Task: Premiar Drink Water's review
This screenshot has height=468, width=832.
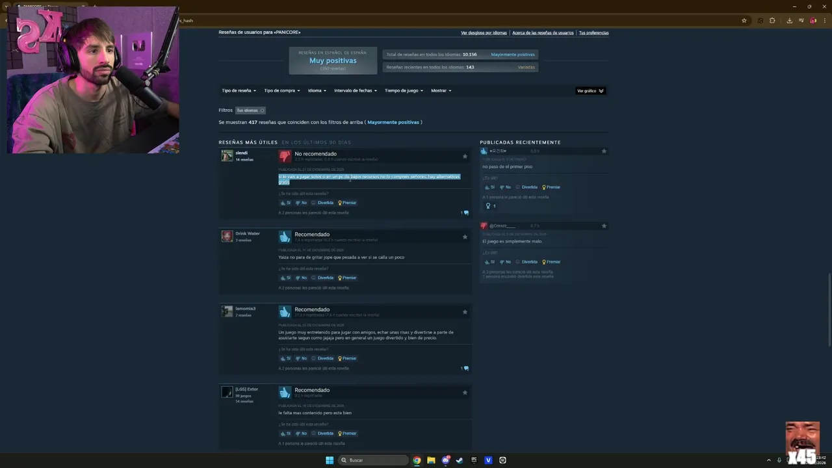Action: (347, 278)
